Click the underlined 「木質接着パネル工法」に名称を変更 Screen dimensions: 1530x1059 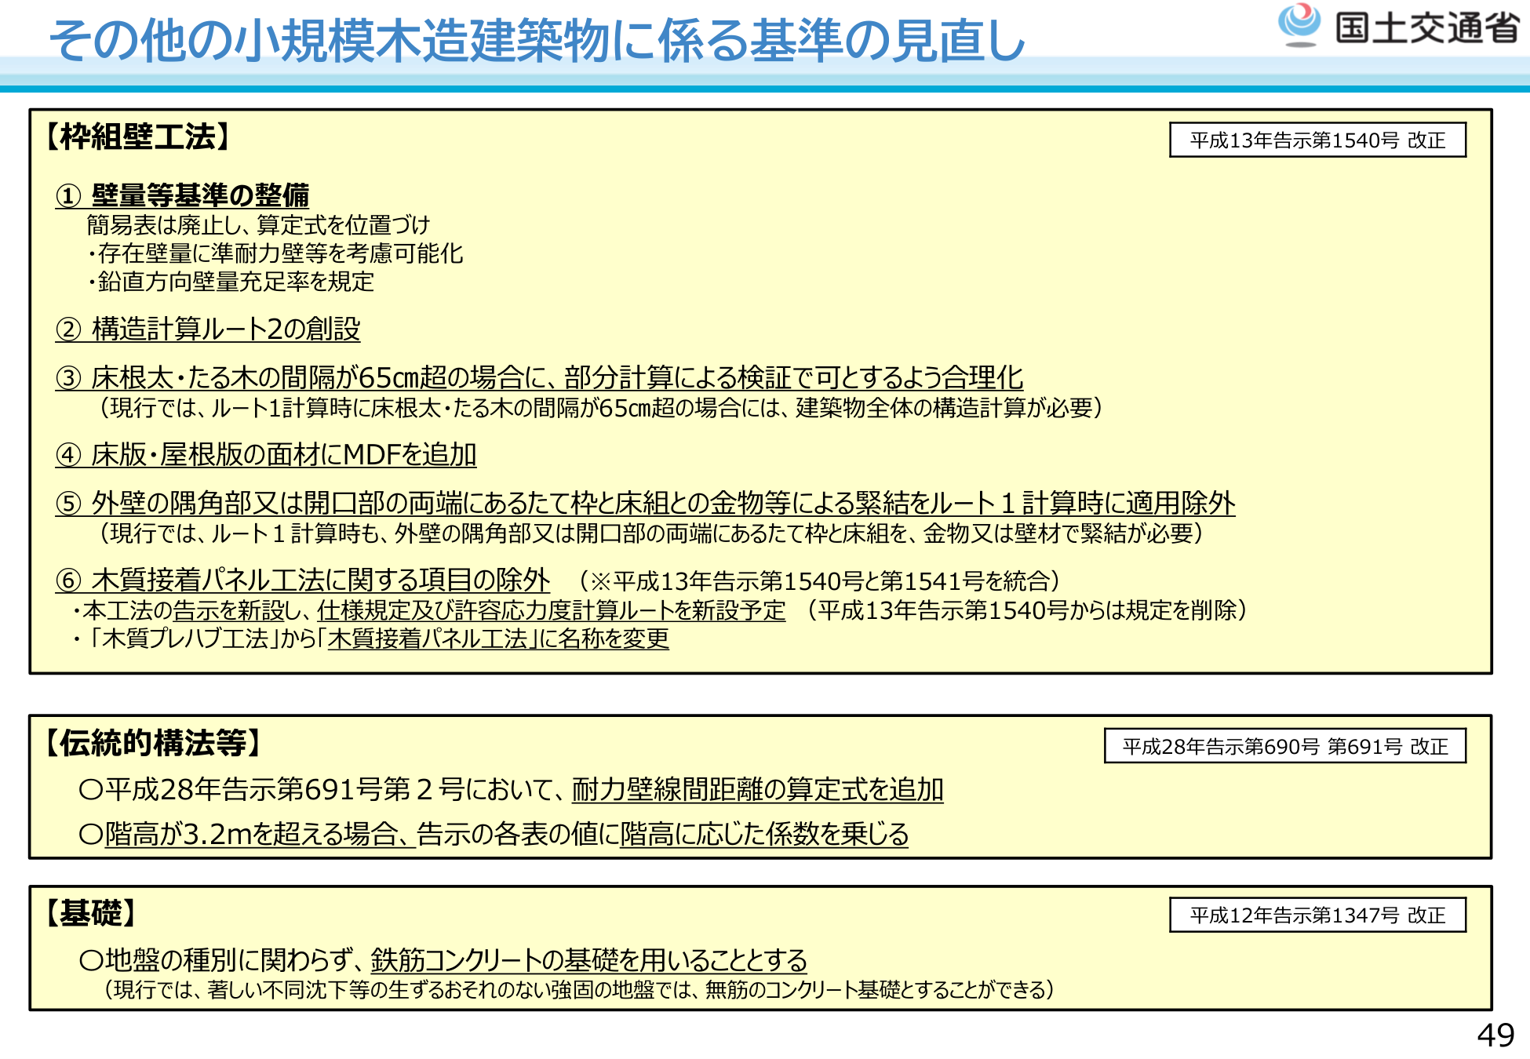tap(498, 639)
